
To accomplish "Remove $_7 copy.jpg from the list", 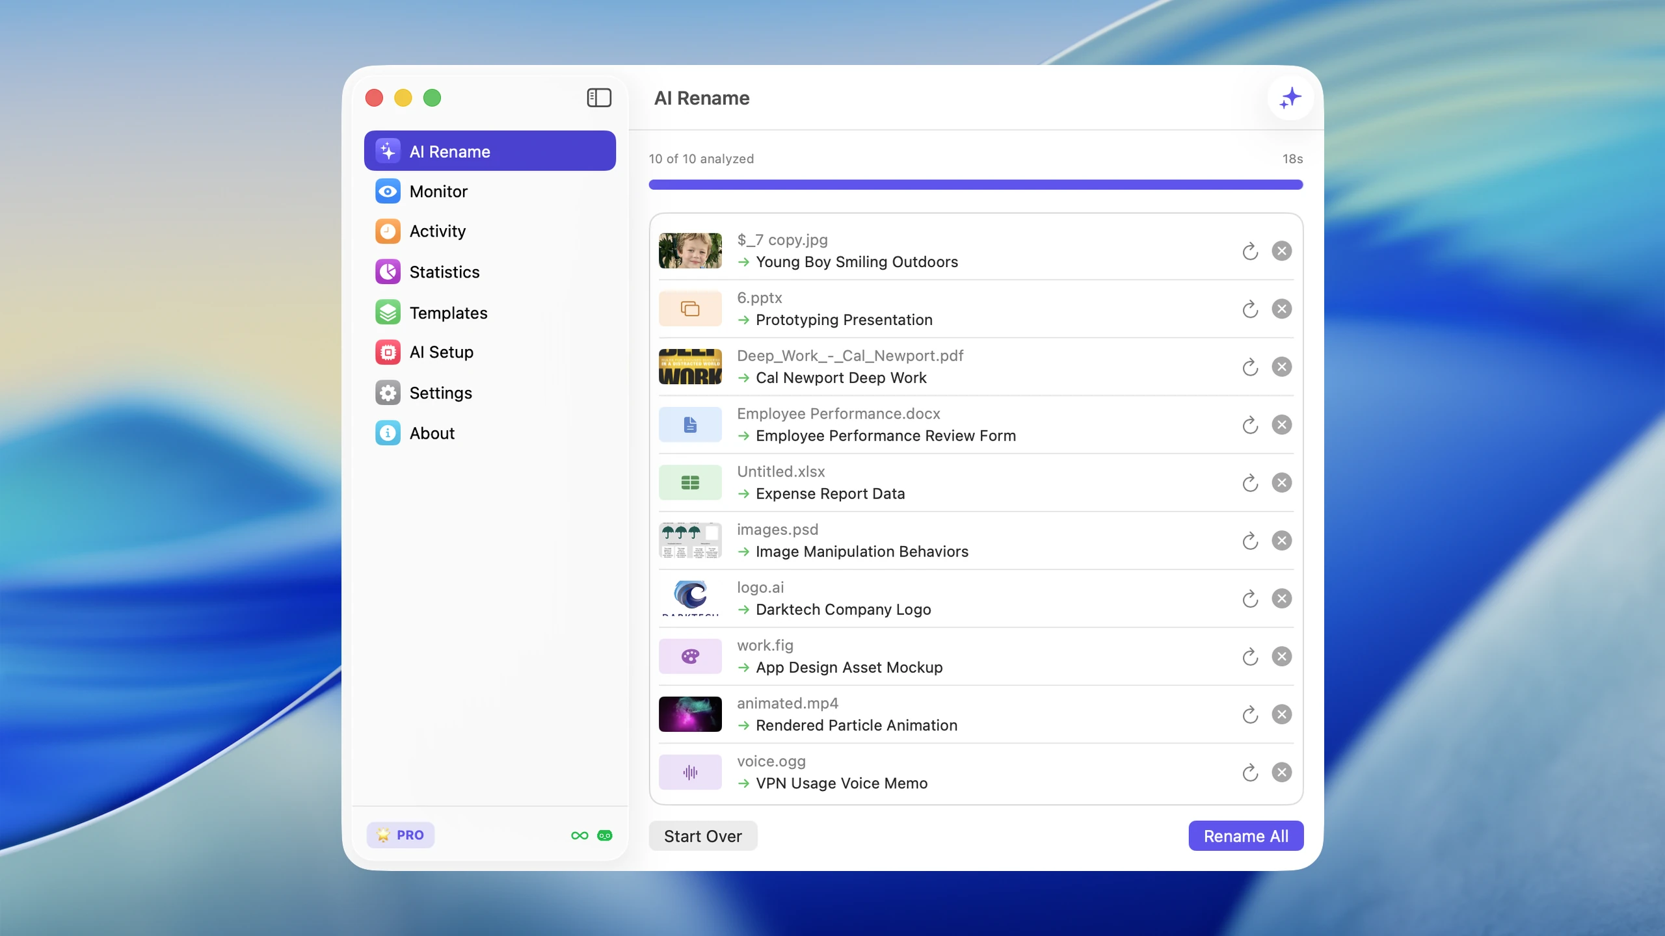I will point(1282,251).
